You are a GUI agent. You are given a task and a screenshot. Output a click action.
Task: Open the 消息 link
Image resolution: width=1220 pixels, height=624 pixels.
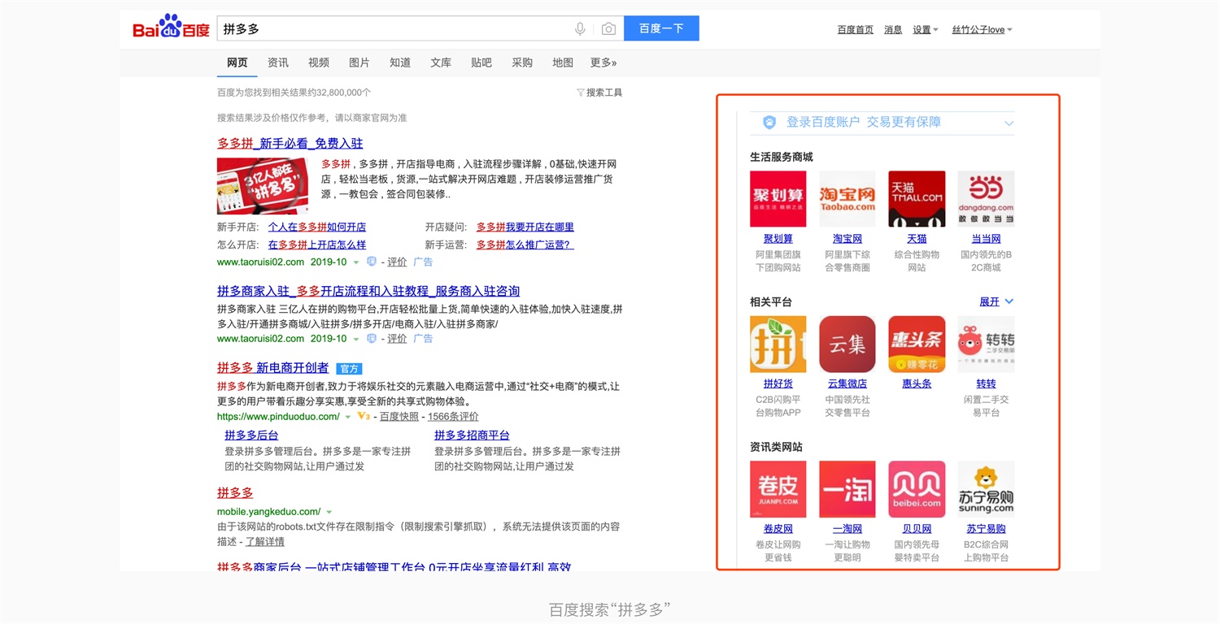893,30
